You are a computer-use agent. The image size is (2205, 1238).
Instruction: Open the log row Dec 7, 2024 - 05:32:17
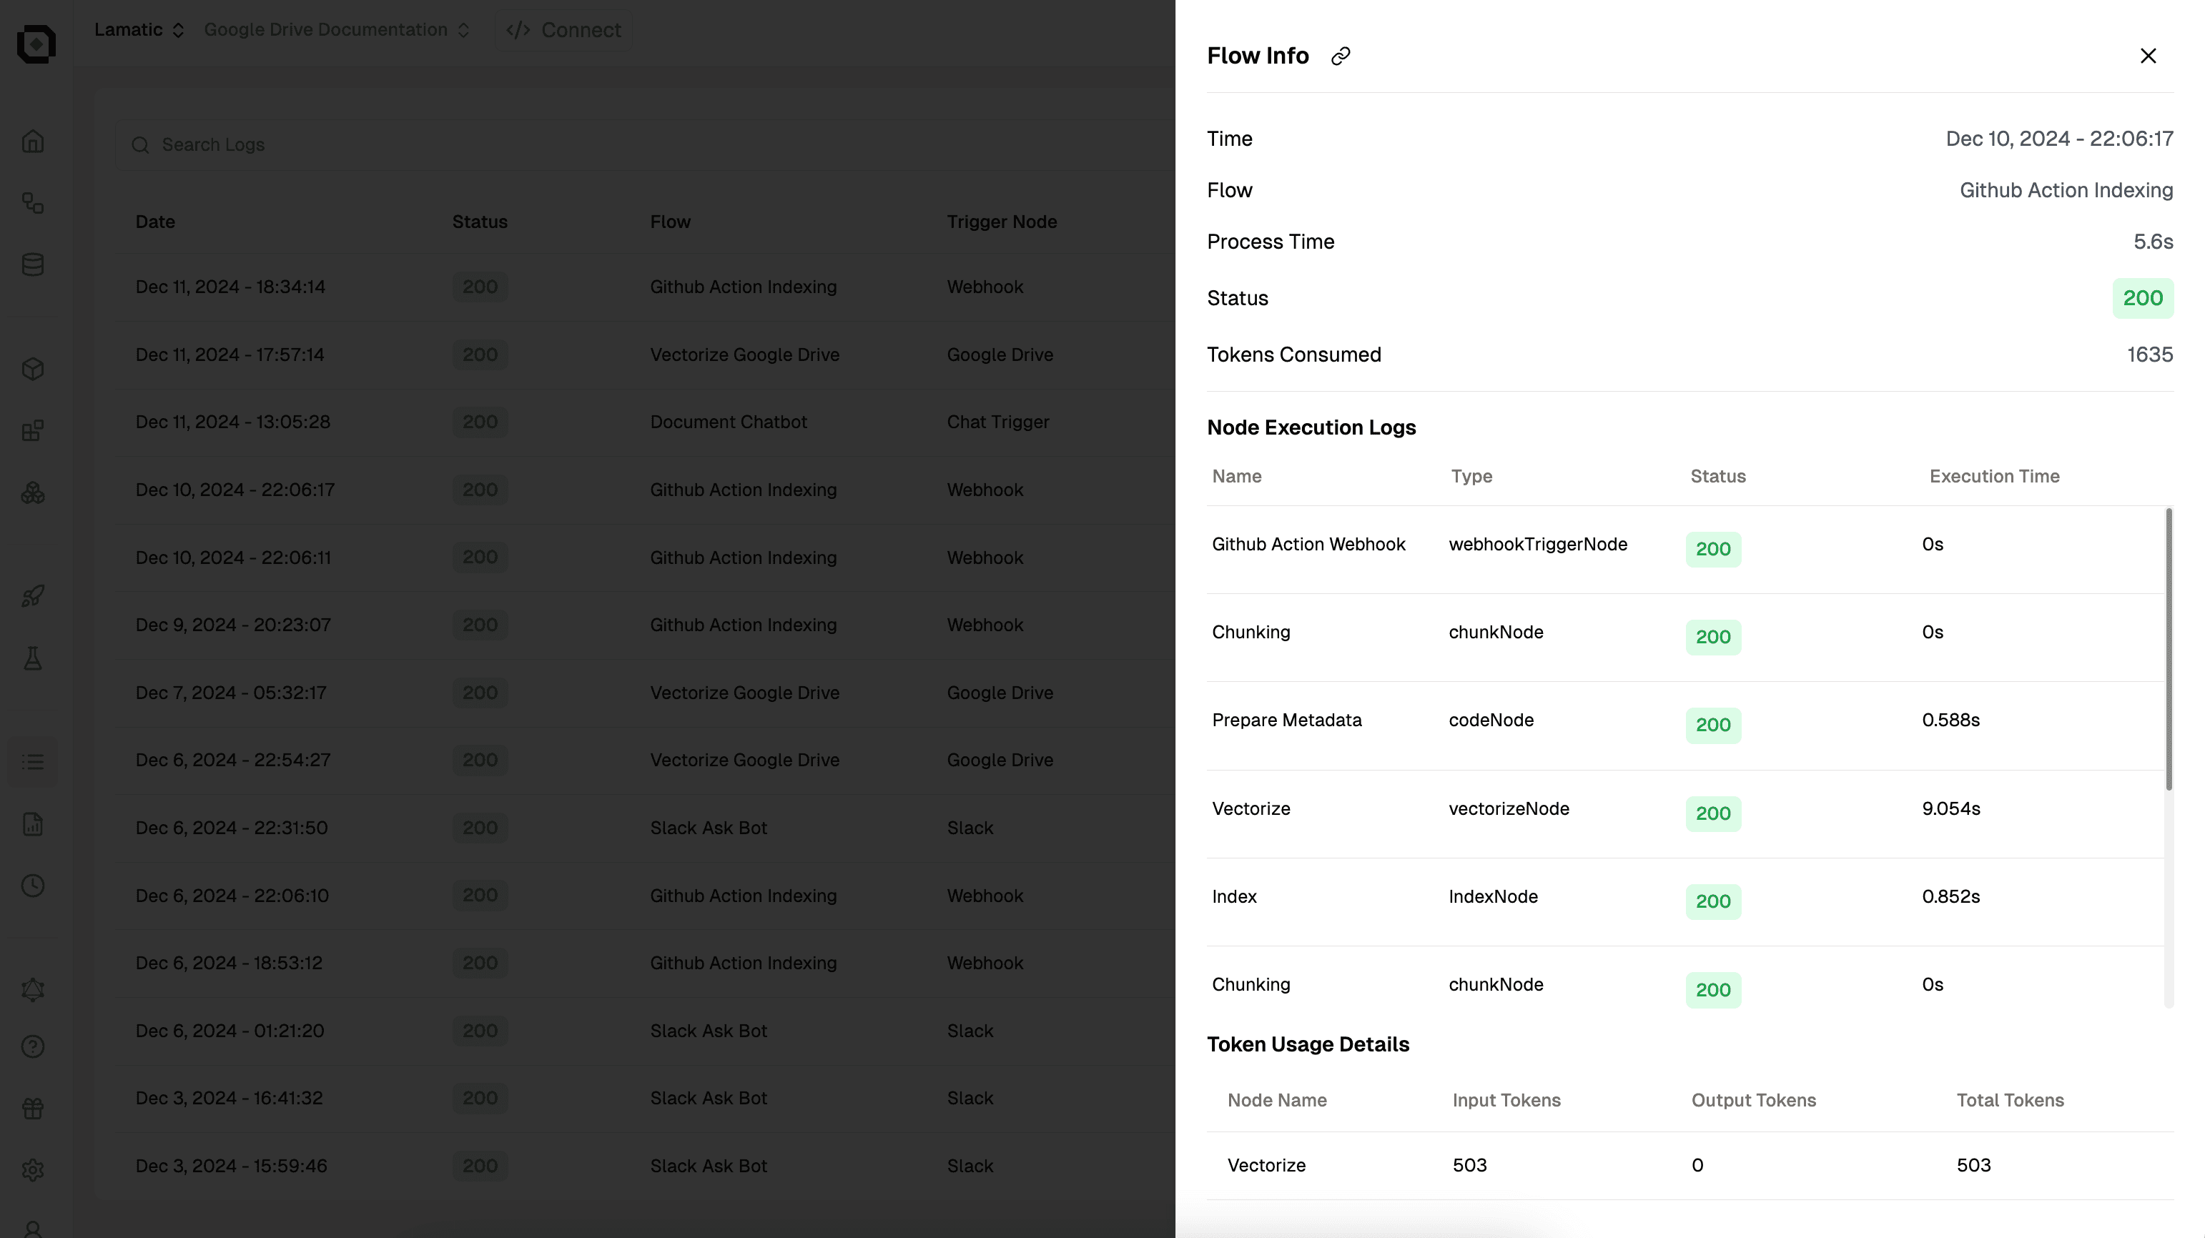(x=646, y=692)
